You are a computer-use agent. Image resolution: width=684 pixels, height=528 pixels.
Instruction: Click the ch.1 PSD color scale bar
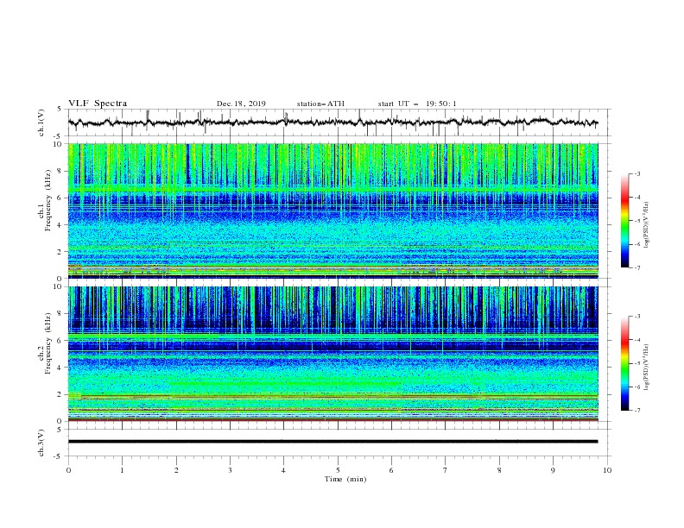point(624,221)
